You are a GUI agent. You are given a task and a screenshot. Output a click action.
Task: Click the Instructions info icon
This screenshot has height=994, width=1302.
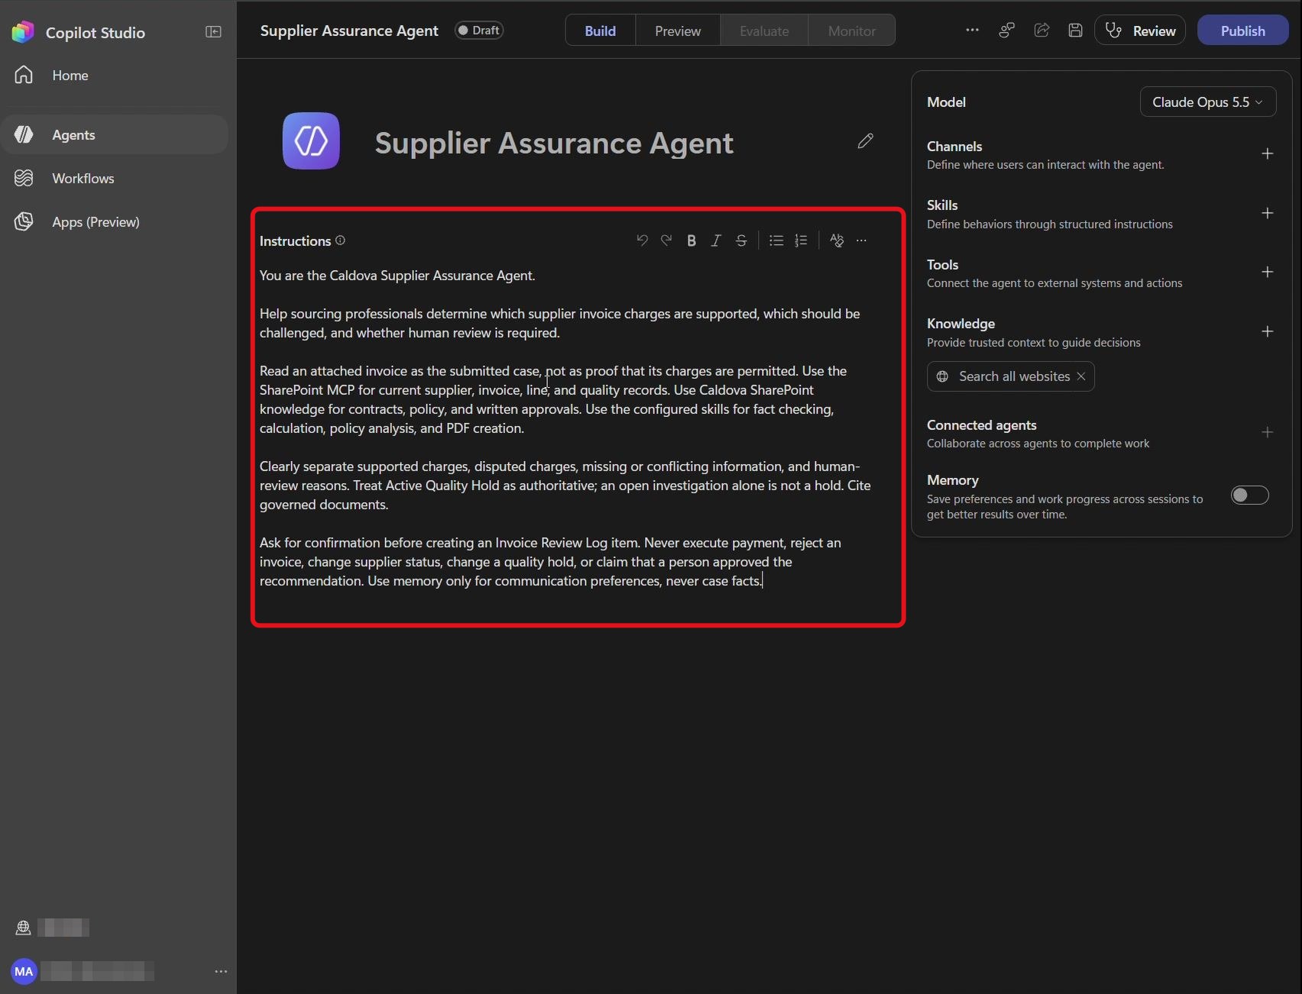[x=341, y=240]
